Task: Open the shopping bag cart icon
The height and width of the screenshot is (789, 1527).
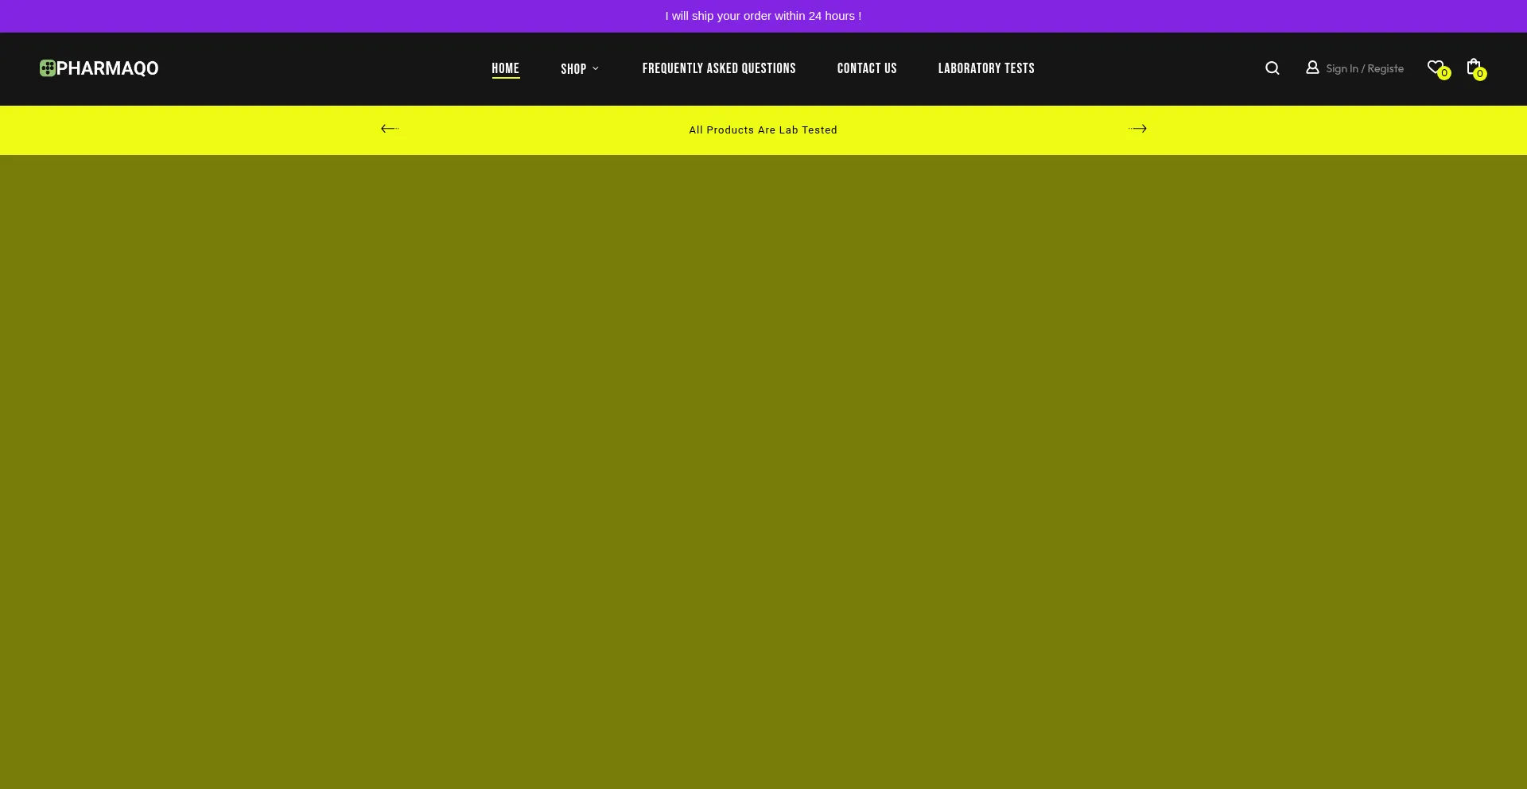Action: click(x=1474, y=67)
